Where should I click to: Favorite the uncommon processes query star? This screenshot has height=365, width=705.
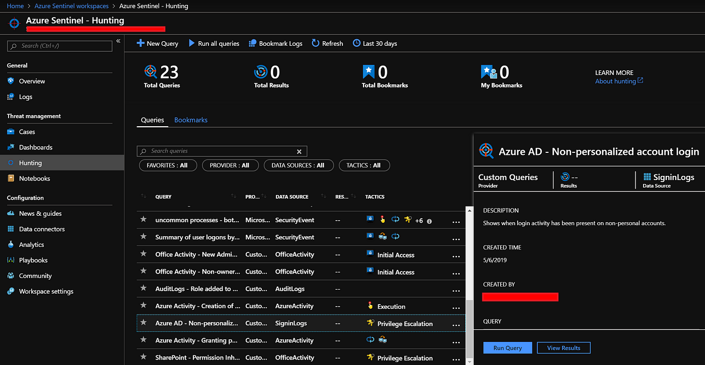[x=144, y=220]
